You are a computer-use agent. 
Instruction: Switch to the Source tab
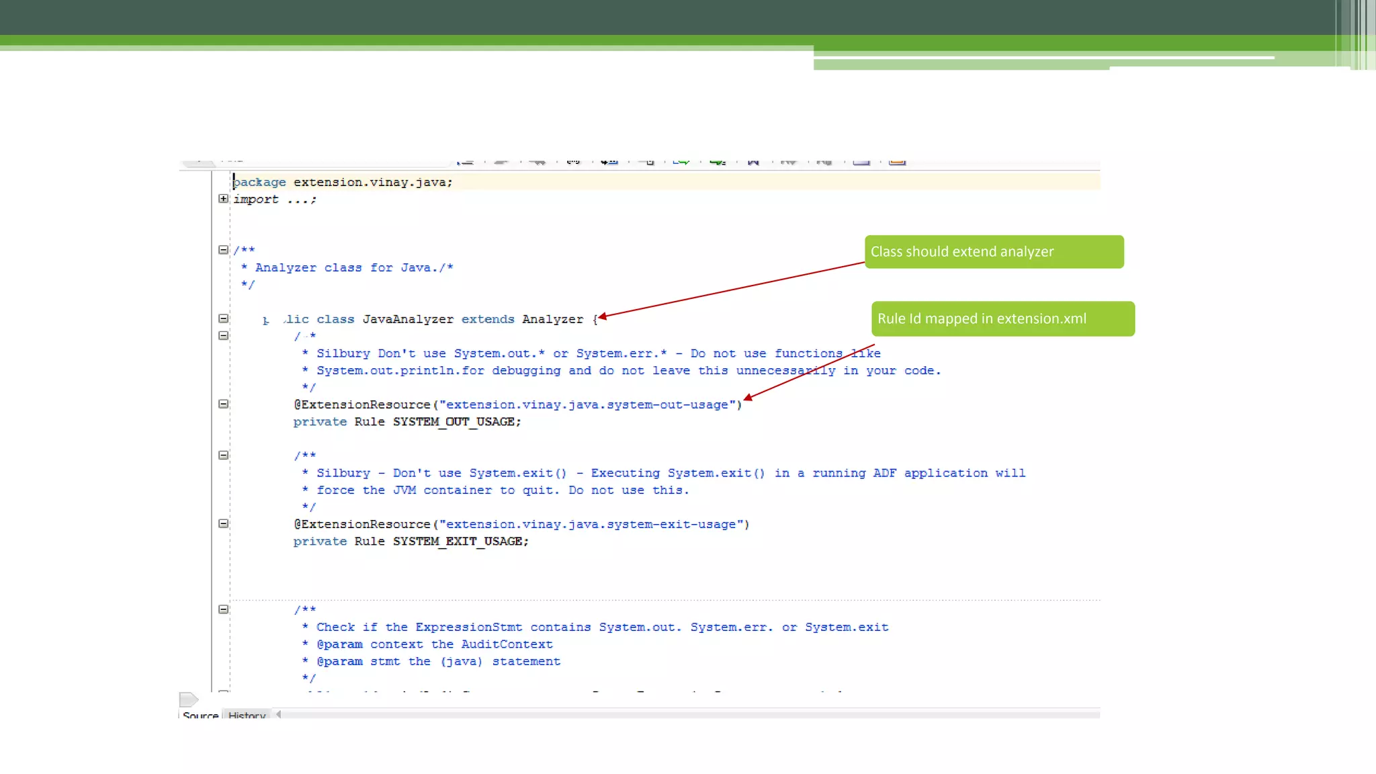click(200, 715)
